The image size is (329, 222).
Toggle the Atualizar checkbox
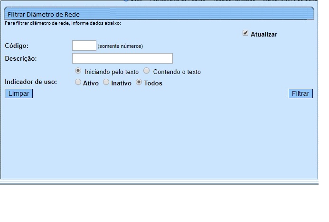point(245,33)
